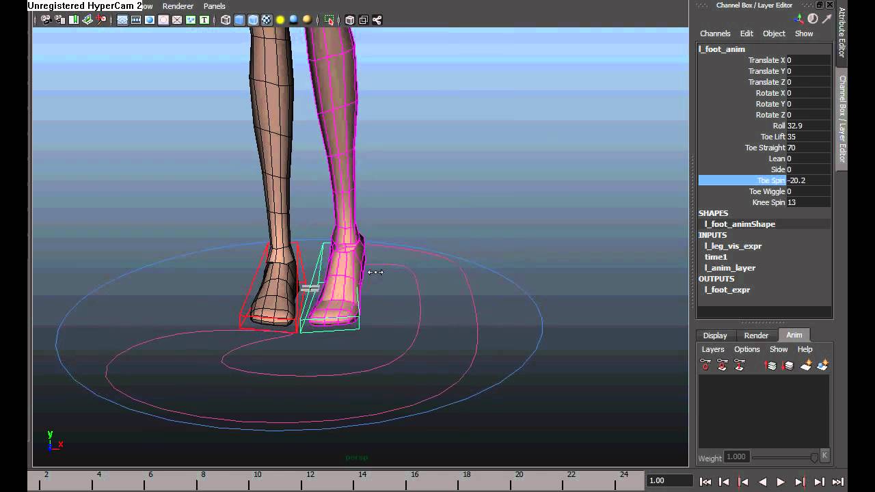
Task: Create animation layer from selected objects
Action: pyautogui.click(x=822, y=365)
